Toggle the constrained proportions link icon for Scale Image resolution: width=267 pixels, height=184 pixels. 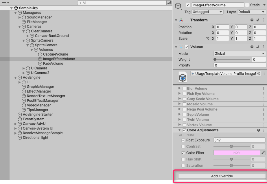(x=207, y=38)
